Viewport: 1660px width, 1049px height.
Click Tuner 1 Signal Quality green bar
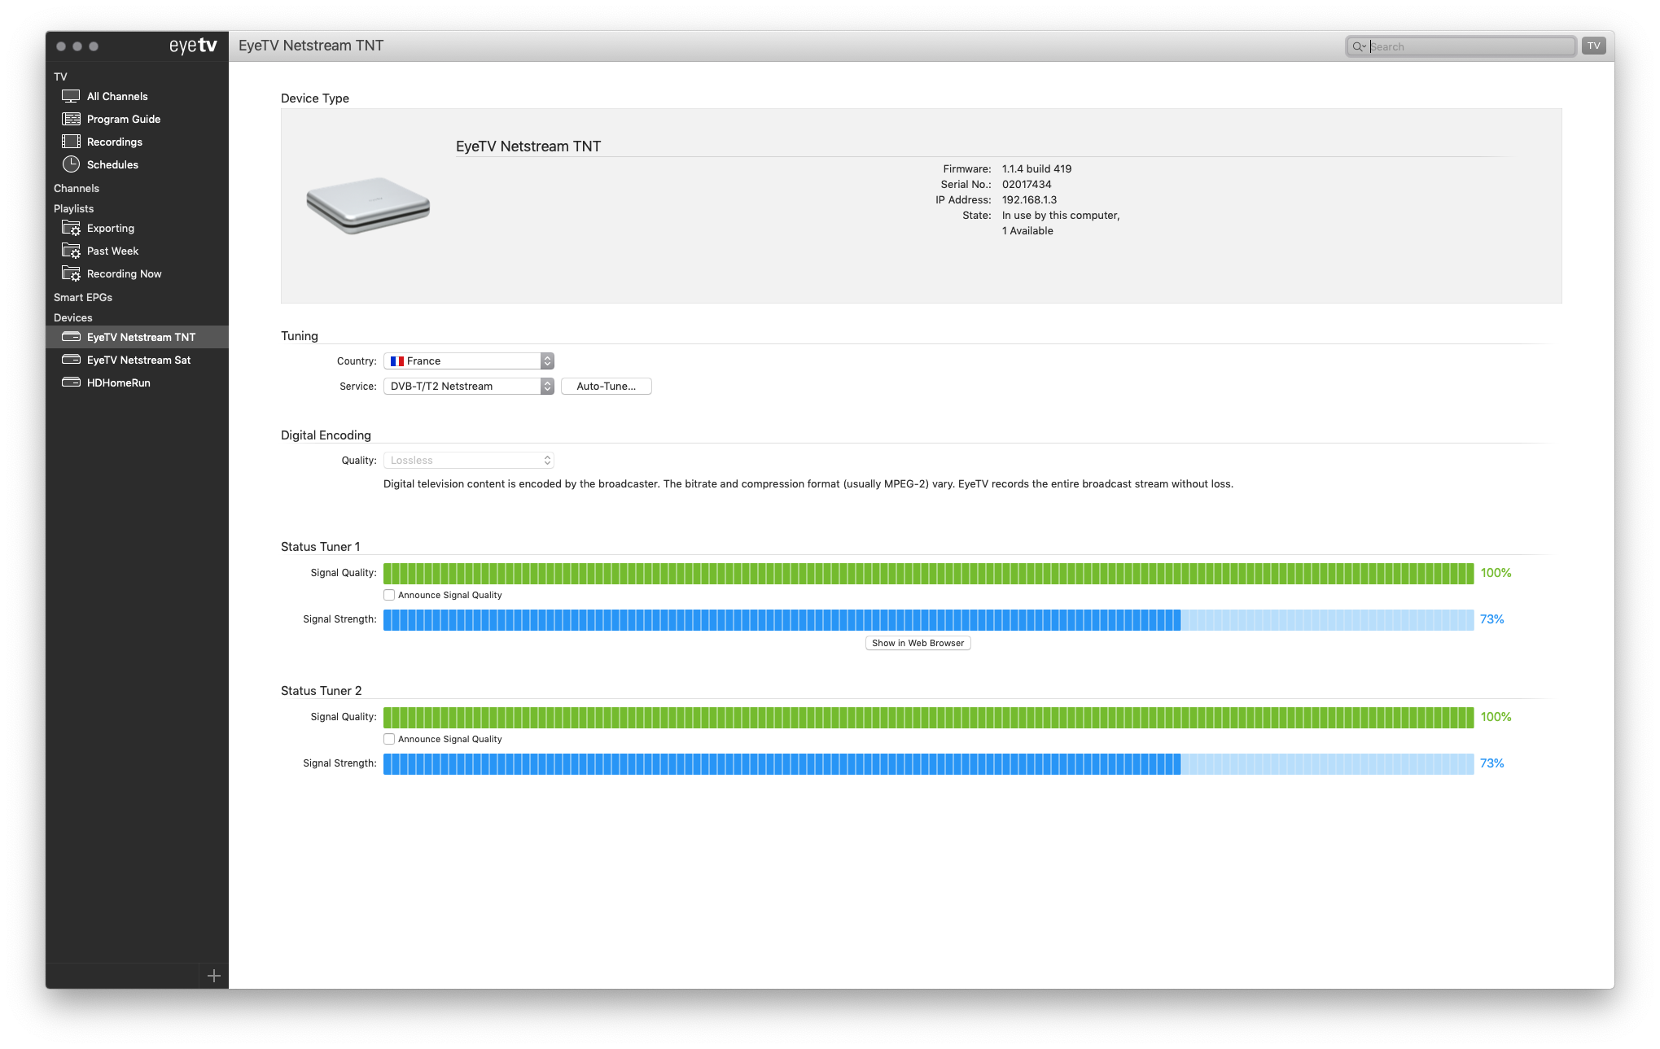(928, 573)
